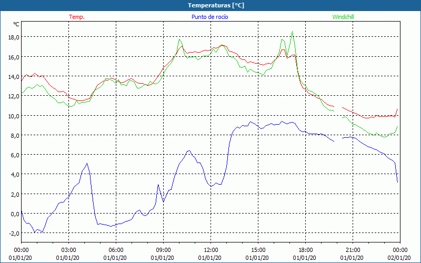Click the 8,0 y-axis value
421x263 pixels.
[x=15, y=136]
